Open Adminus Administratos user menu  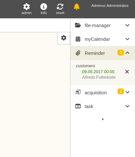click(x=110, y=6)
